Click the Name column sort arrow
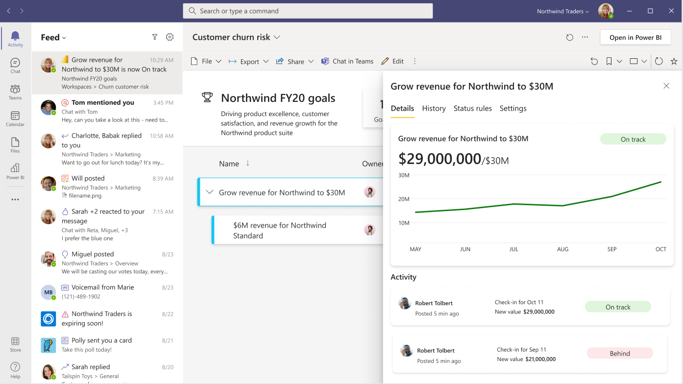Screen dimensions: 683x384 click(x=247, y=163)
